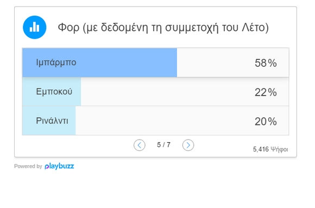Click the light blue Εμποκού bar fill
This screenshot has height=208, width=315.
[x=52, y=92]
